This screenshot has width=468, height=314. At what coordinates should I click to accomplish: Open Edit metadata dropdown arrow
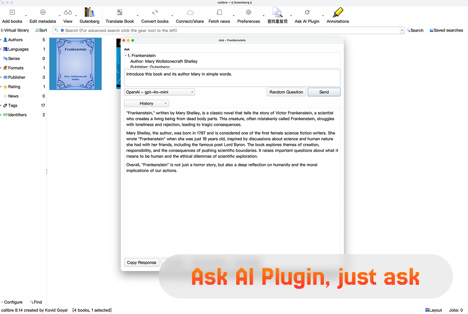[x=60, y=16]
